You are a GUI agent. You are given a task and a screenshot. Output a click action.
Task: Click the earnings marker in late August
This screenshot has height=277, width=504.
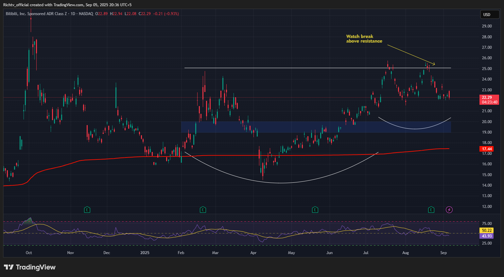click(x=431, y=210)
